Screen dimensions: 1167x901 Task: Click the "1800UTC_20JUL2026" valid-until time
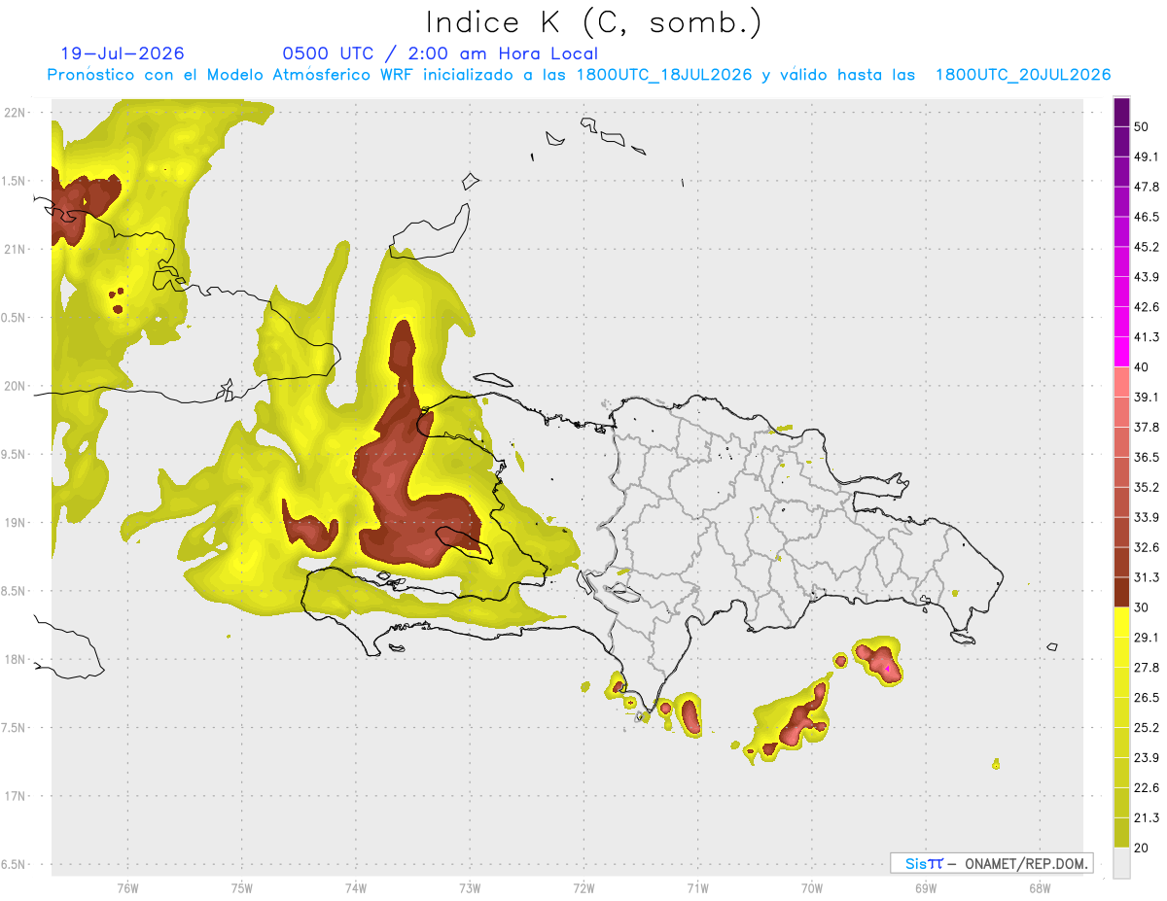[x=1023, y=75]
